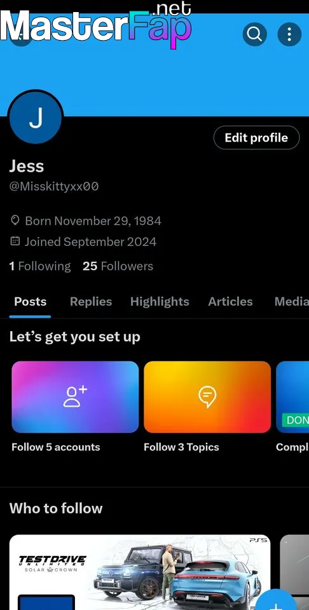Tap the add-person icon on purple card
This screenshot has width=309, height=610.
coord(75,396)
